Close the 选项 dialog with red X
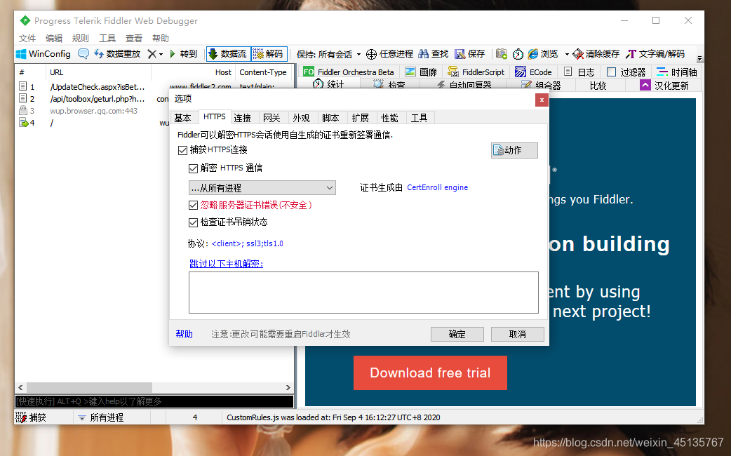The height and width of the screenshot is (456, 731). (542, 100)
